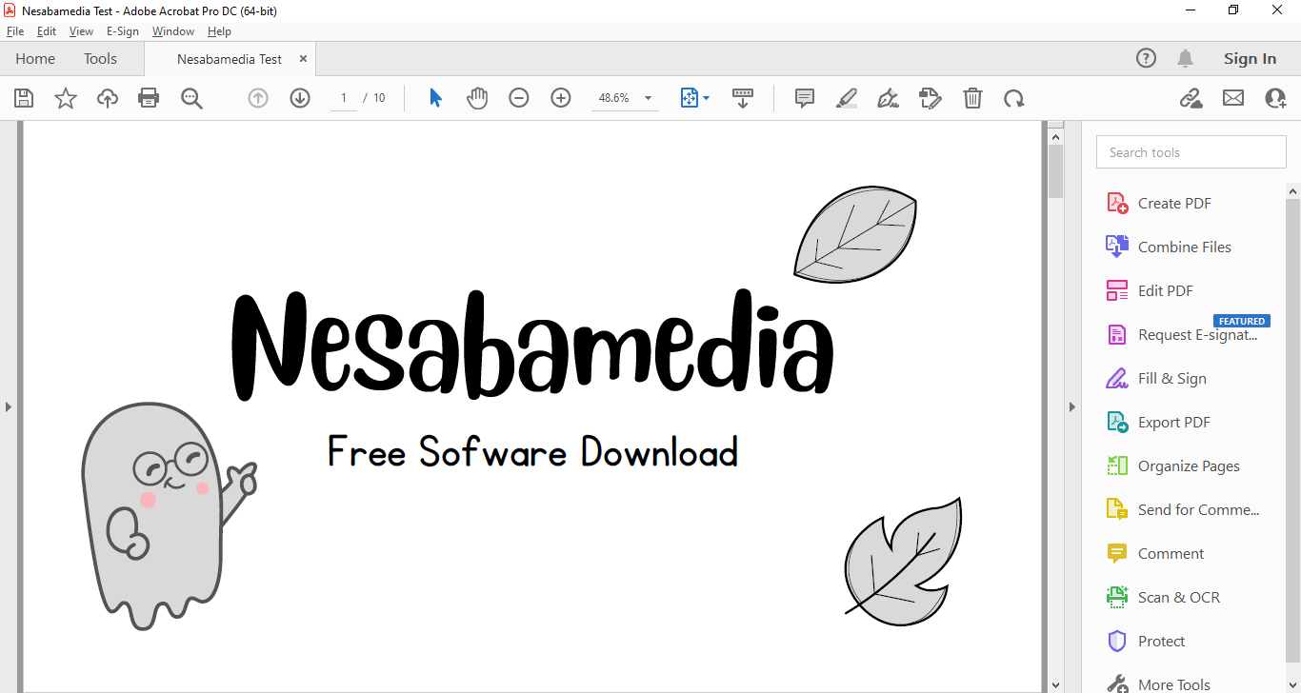The width and height of the screenshot is (1301, 693).
Task: Click the Zoom out minus icon
Action: tap(519, 98)
